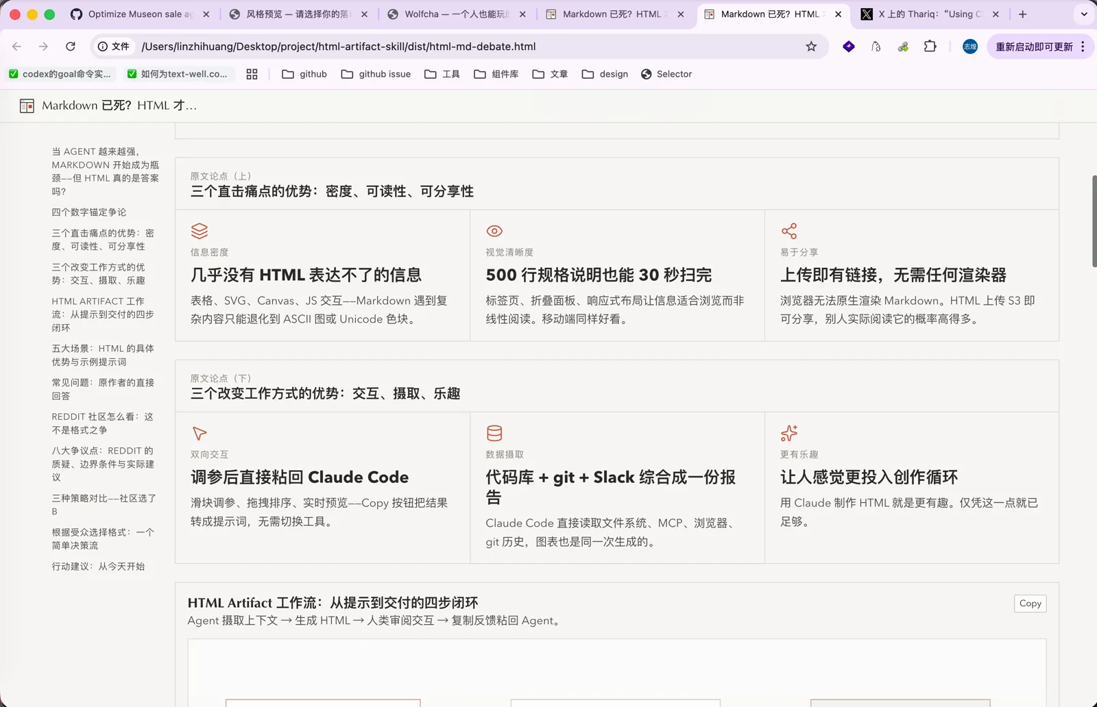Go to 五大场景 sidebar entry

pyautogui.click(x=104, y=355)
